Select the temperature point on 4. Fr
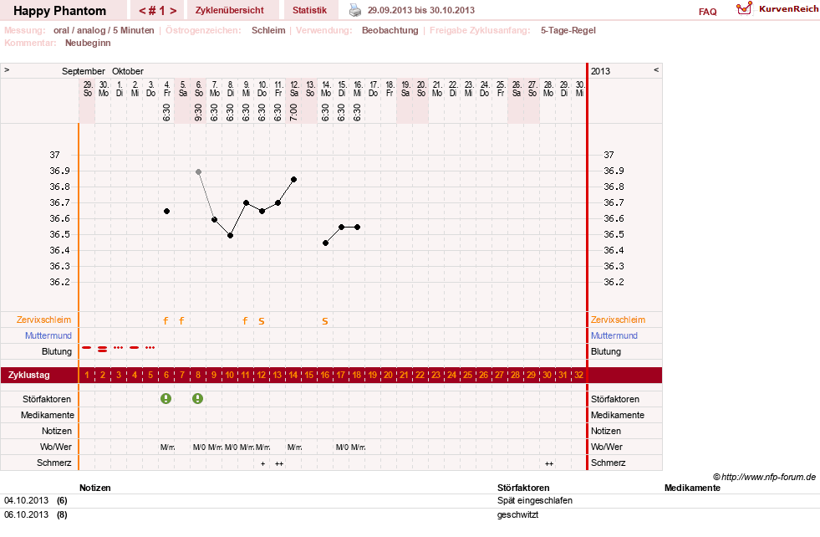Screen dimensions: 820x537 pos(167,211)
